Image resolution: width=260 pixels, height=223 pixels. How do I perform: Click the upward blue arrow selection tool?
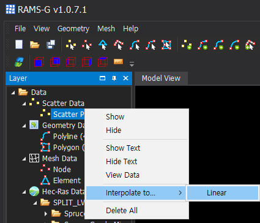coord(103,45)
